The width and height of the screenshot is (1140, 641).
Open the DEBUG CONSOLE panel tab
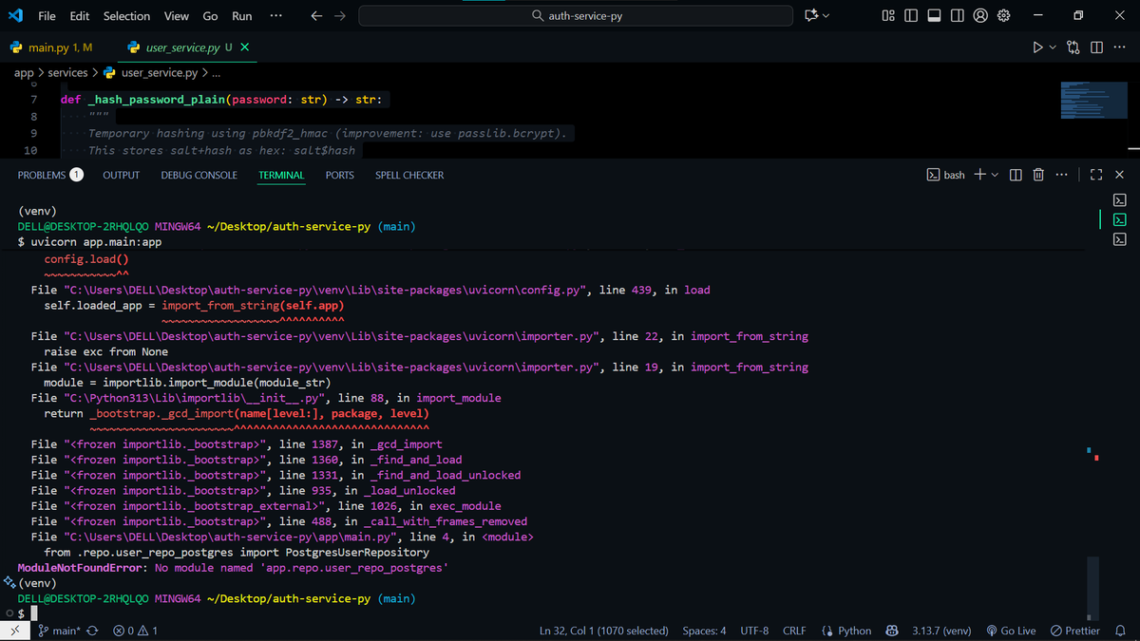pyautogui.click(x=199, y=175)
